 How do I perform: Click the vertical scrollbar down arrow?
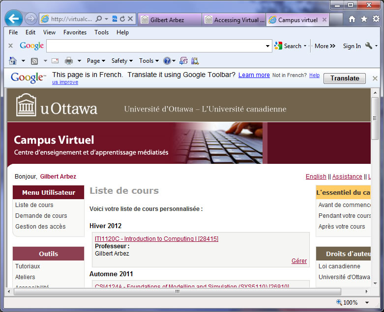click(x=375, y=284)
